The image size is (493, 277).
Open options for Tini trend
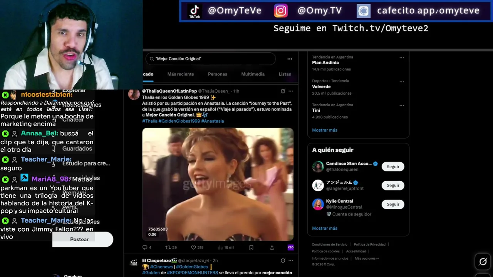[402, 105]
